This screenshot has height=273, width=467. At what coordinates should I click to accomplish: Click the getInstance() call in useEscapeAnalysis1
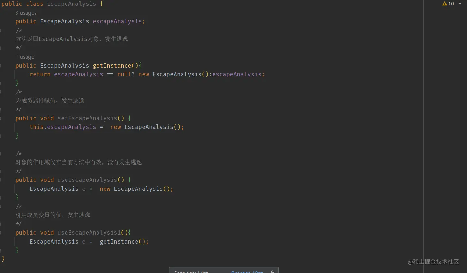pyautogui.click(x=122, y=242)
